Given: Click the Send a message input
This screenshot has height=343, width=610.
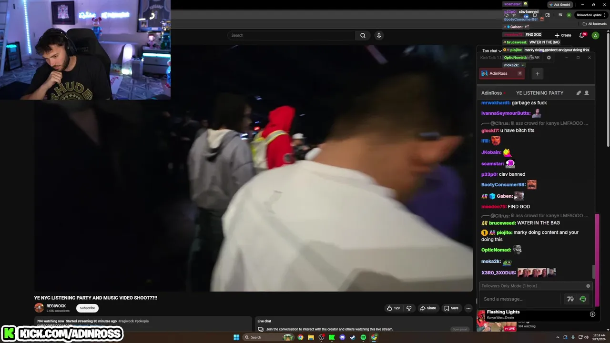Looking at the screenshot, I should tap(520, 299).
